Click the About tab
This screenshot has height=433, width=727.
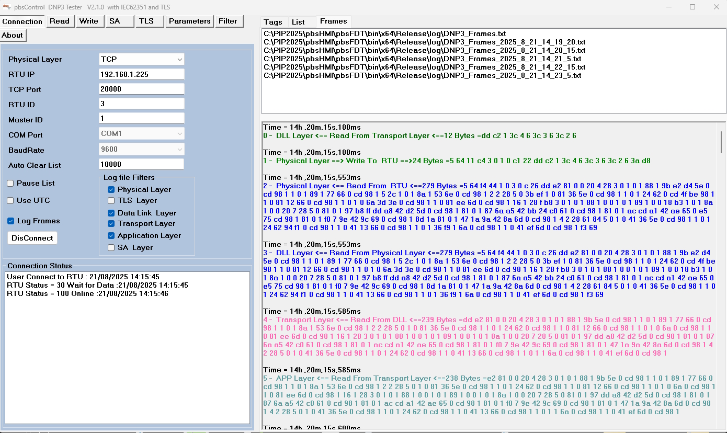point(13,35)
